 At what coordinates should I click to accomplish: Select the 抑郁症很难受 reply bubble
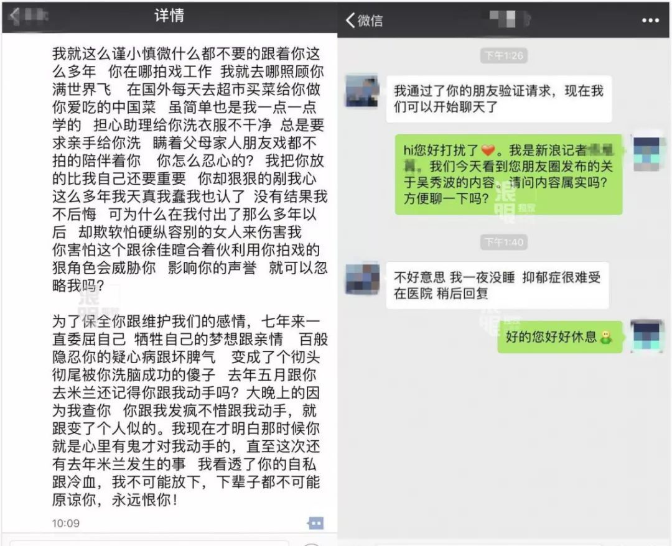497,285
